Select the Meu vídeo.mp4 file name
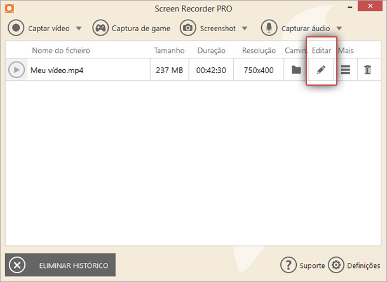The height and width of the screenshot is (282, 387). point(57,70)
